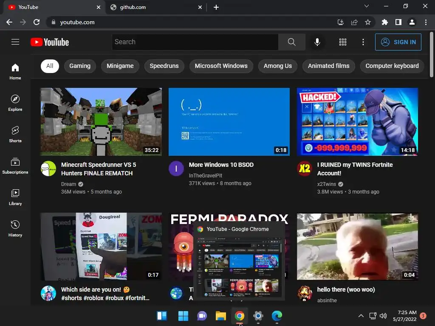Open Minecraft Speedrunner video thumbnail
435x326 pixels.
[101, 122]
